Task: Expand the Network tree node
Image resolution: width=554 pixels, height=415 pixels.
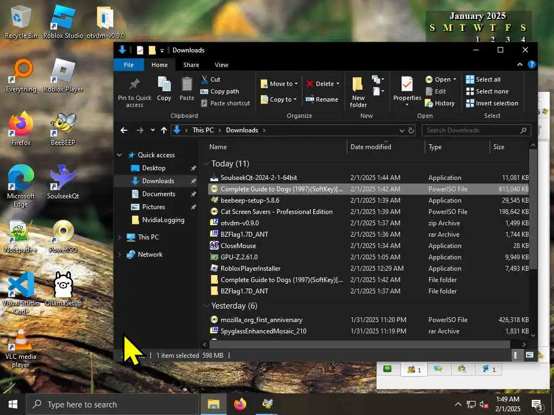Action: pos(120,255)
